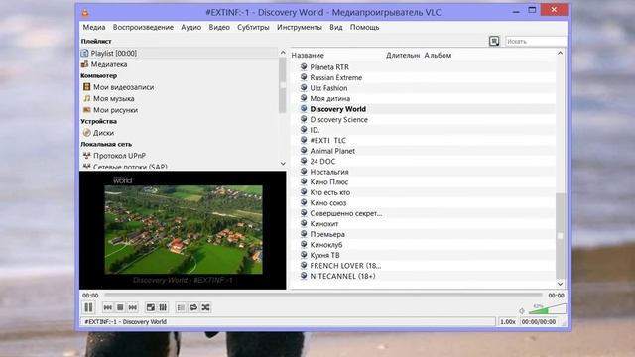
Task: Stop playback with the stop button
Action: tap(120, 308)
